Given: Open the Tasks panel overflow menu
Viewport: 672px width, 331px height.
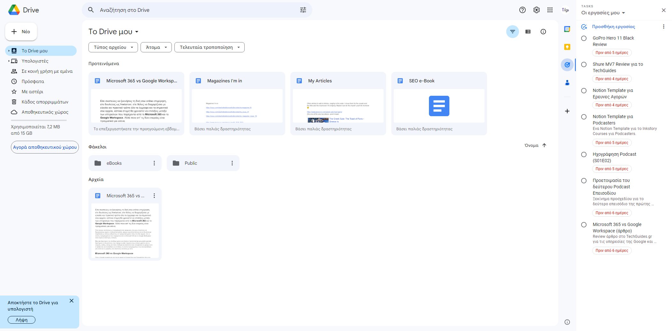Looking at the screenshot, I should coord(664,26).
